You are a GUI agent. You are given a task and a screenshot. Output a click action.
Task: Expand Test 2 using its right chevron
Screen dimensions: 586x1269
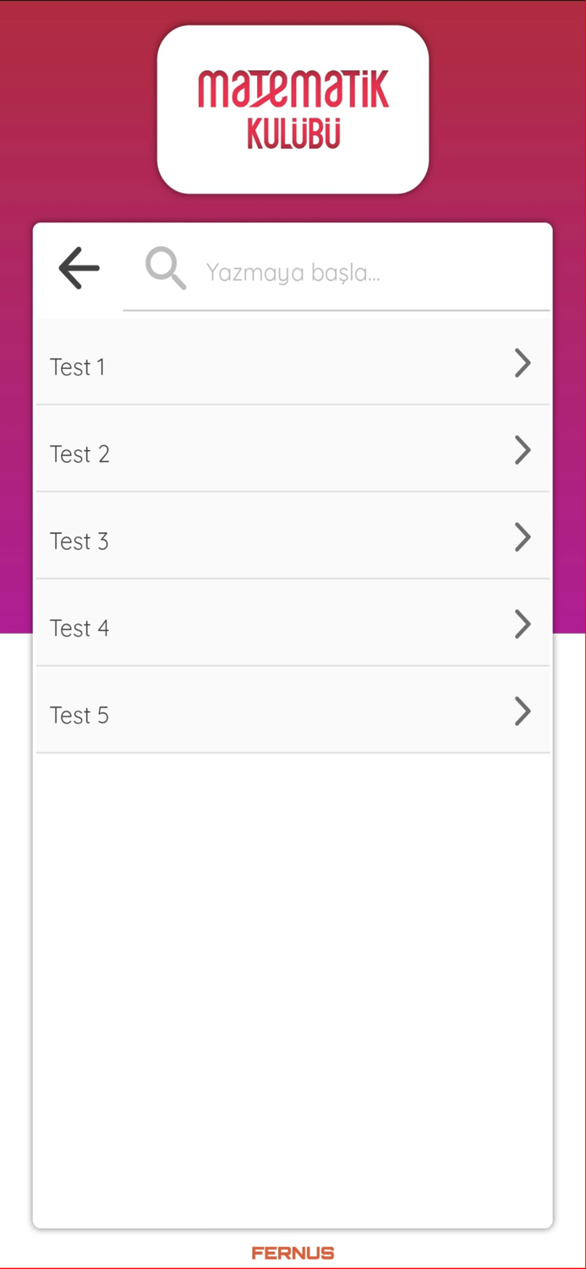pyautogui.click(x=523, y=451)
